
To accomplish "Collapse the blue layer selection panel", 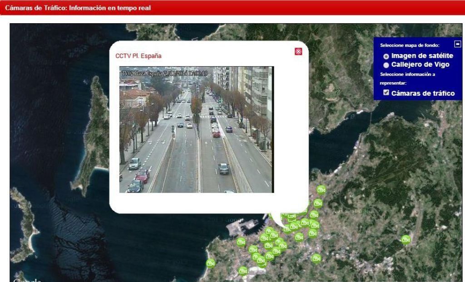I will pos(457,44).
